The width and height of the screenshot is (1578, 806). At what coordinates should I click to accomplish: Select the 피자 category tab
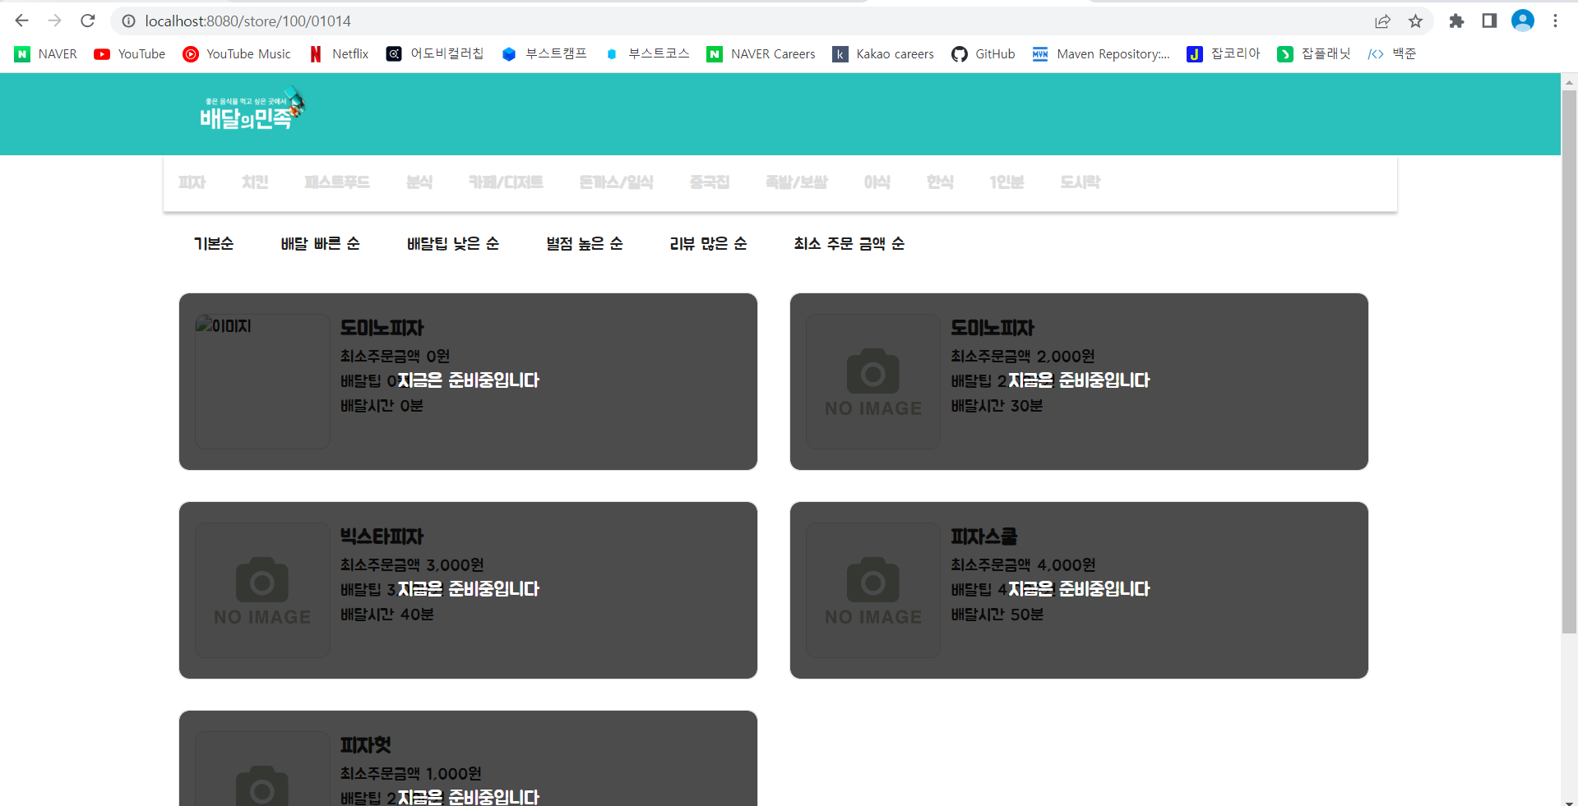click(192, 182)
